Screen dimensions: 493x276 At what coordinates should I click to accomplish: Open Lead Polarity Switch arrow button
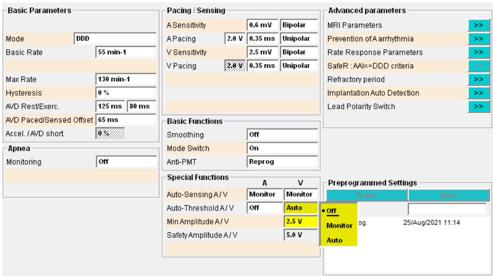coord(478,106)
